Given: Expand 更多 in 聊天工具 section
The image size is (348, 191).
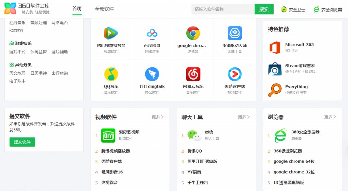Looking at the screenshot, I should pyautogui.click(x=244, y=117).
